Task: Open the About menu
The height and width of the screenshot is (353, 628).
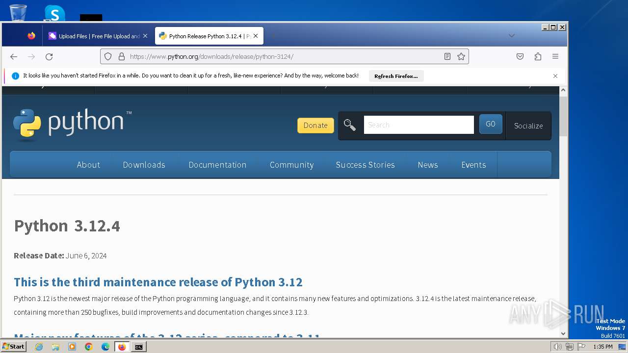Action: [x=88, y=165]
